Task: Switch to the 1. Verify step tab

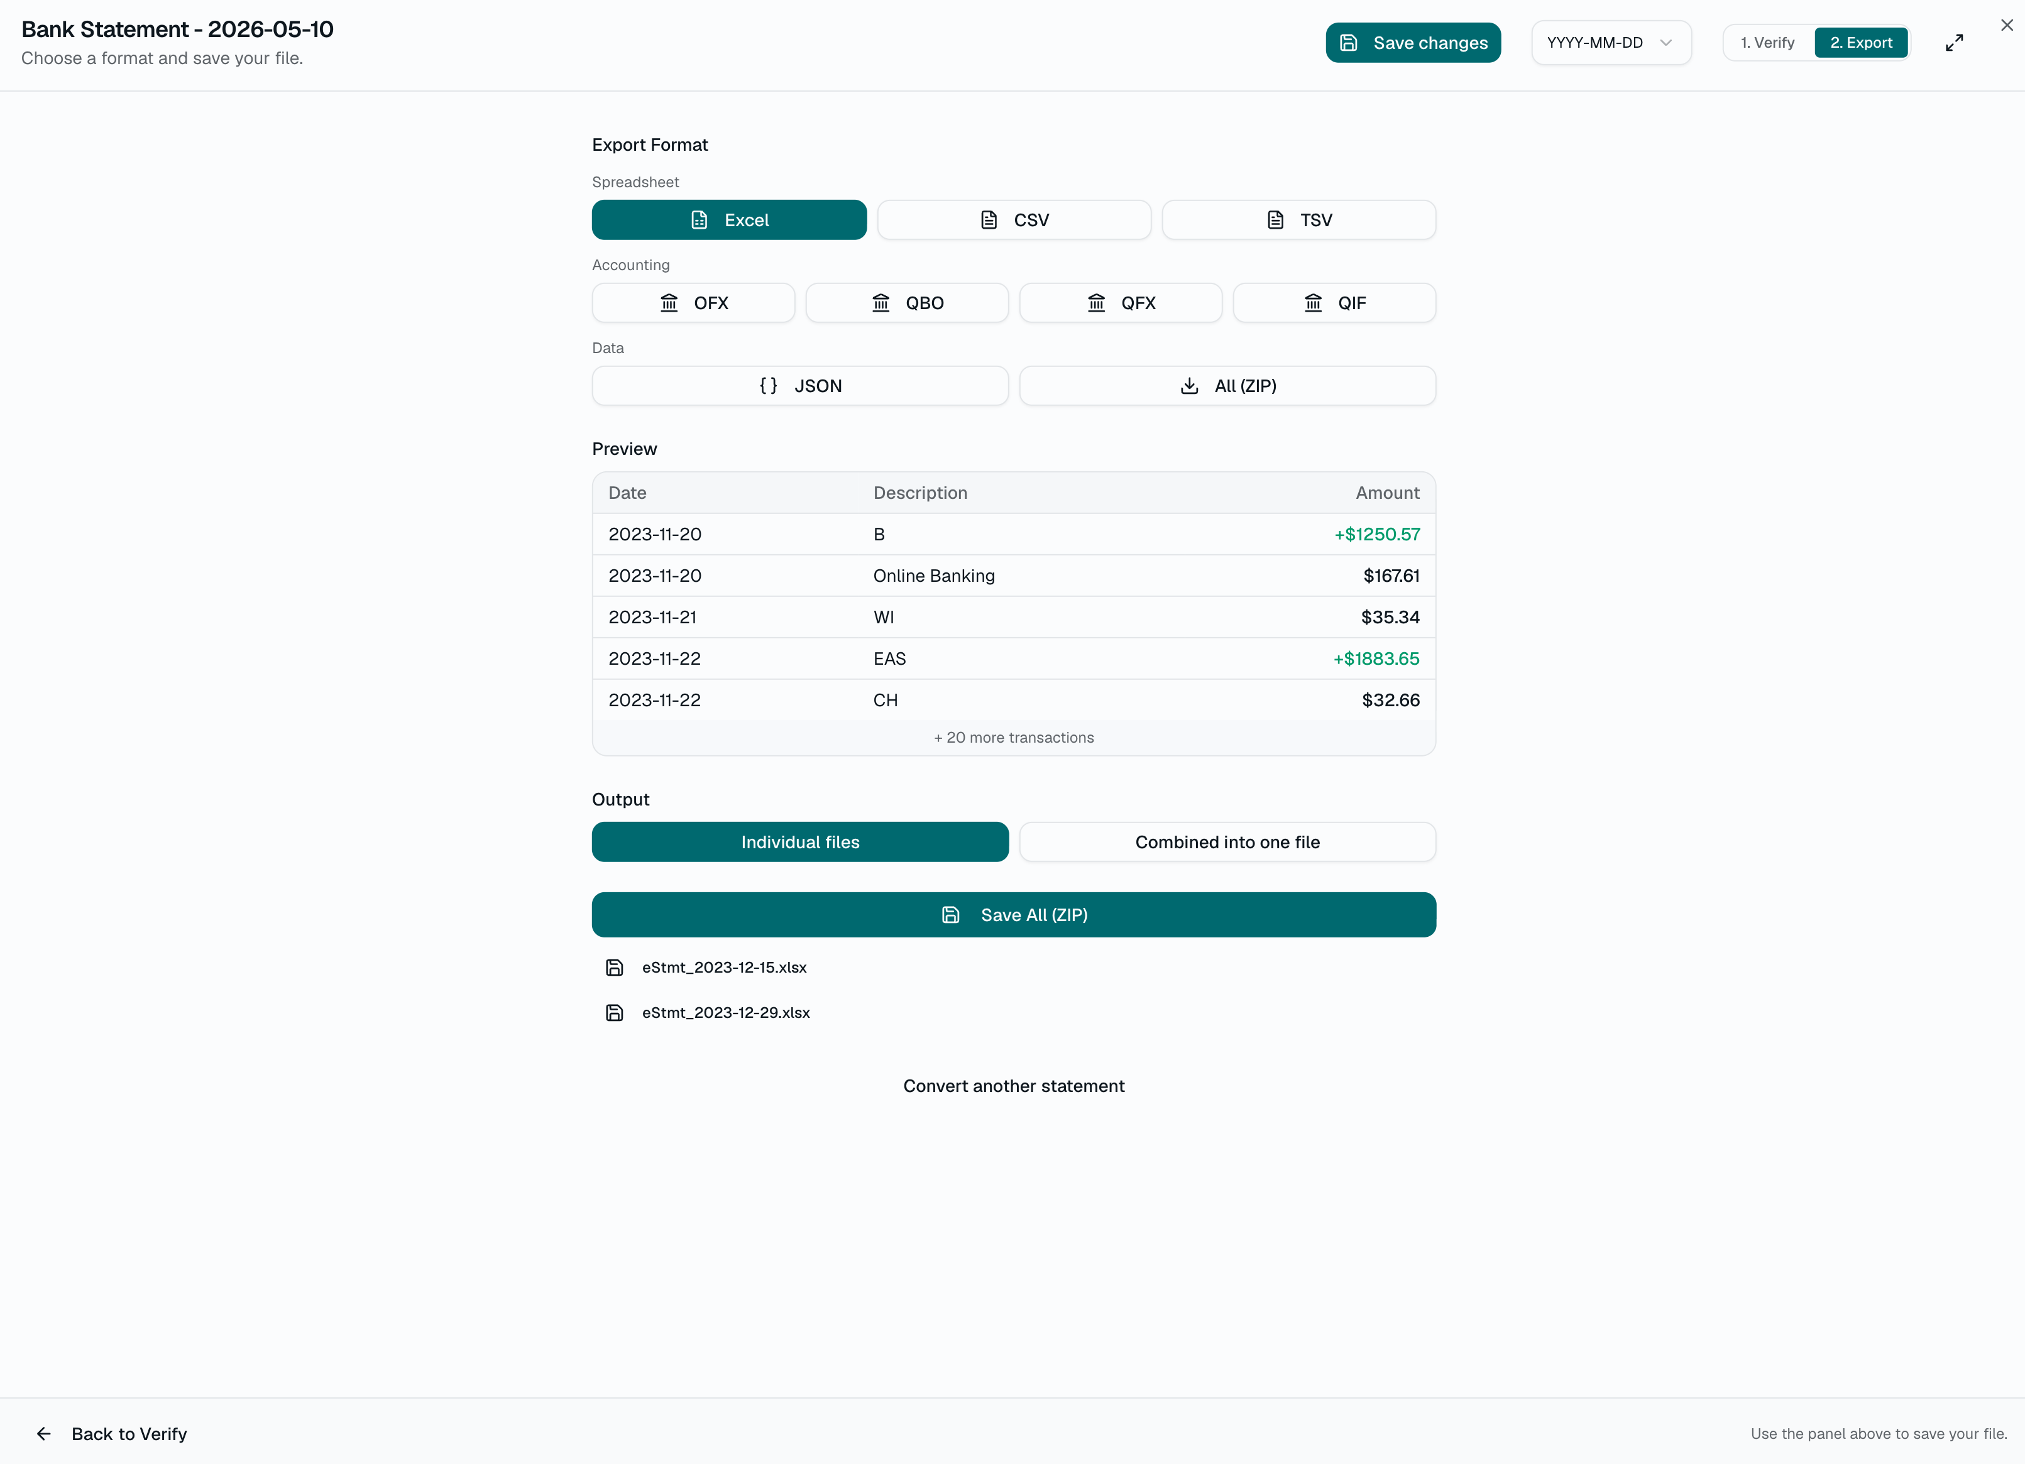Action: tap(1767, 43)
